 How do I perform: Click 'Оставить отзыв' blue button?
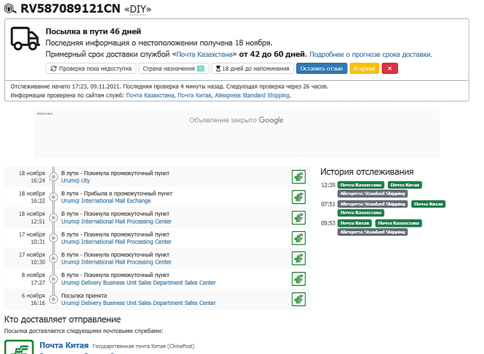tap(322, 69)
